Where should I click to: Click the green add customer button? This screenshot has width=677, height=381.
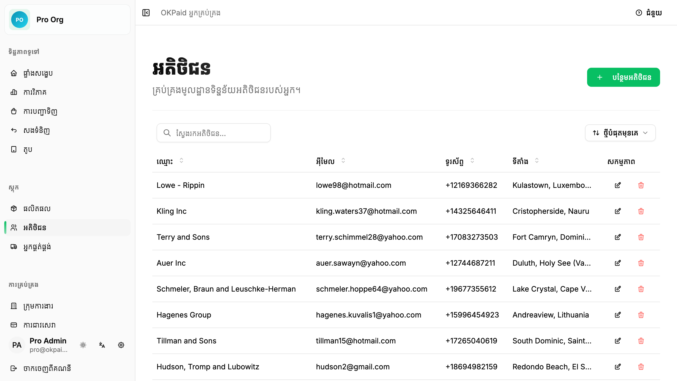(623, 77)
